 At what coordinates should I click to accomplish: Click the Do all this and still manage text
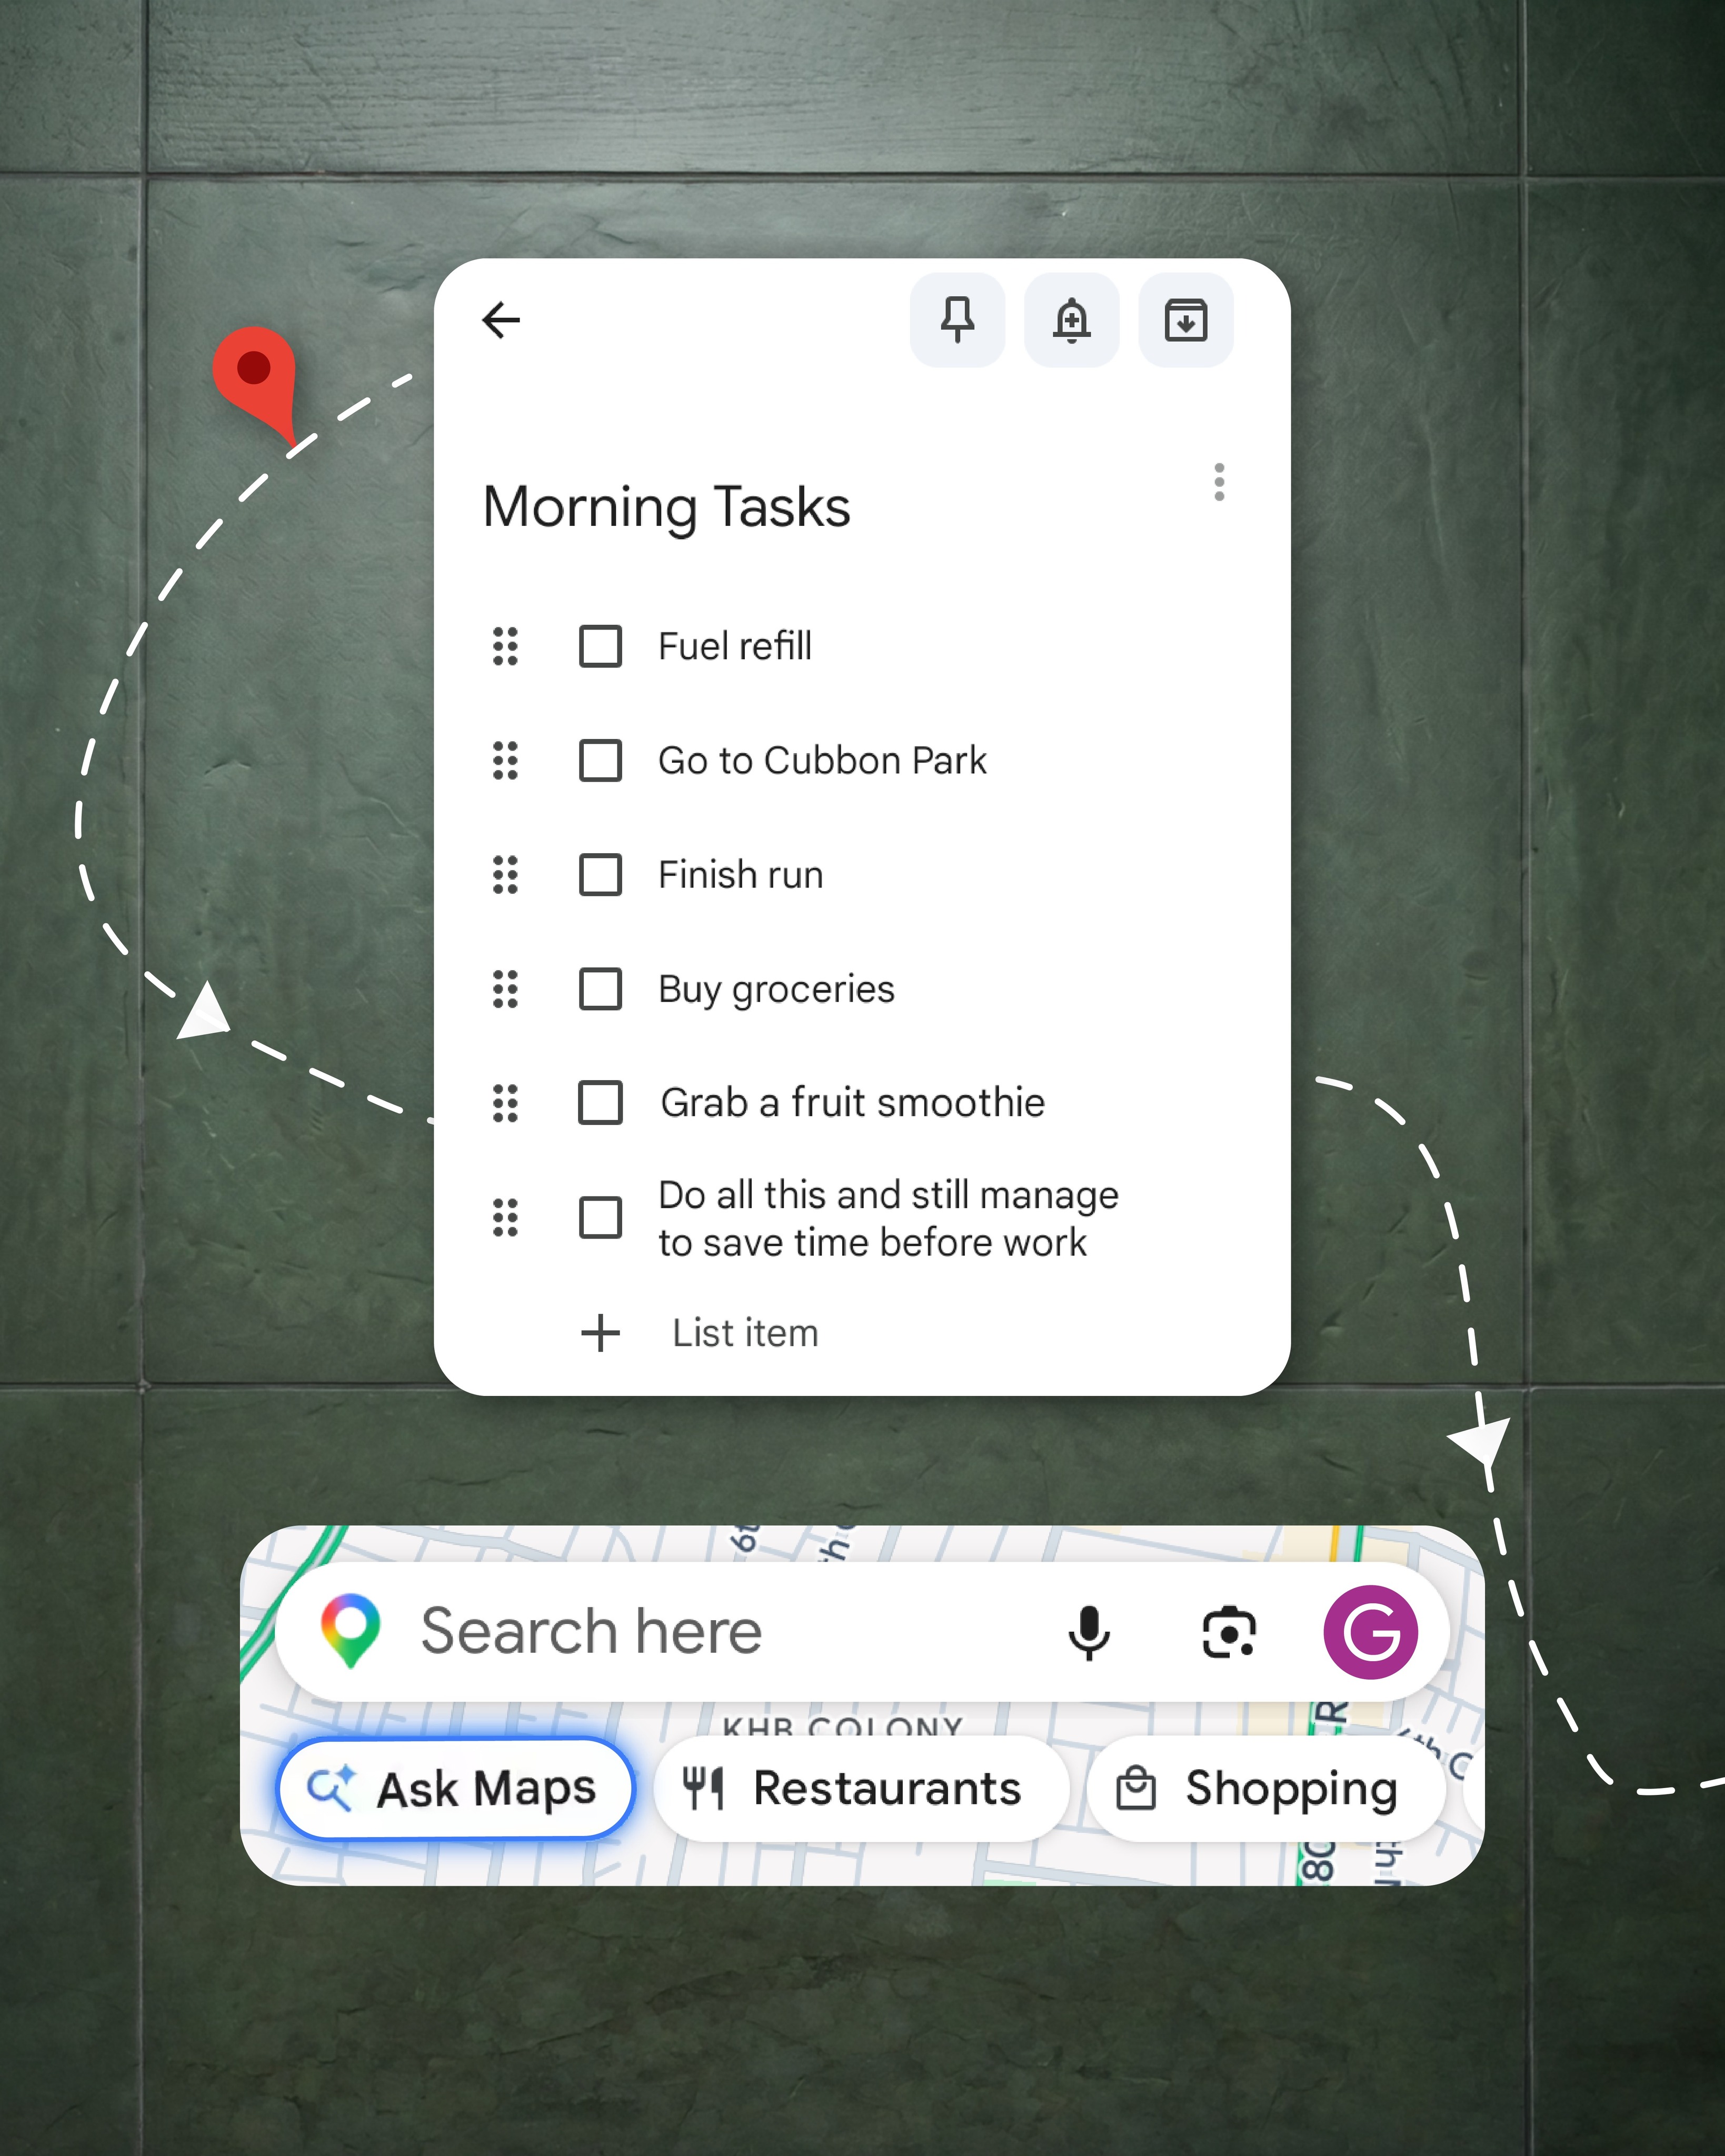pos(888,1218)
